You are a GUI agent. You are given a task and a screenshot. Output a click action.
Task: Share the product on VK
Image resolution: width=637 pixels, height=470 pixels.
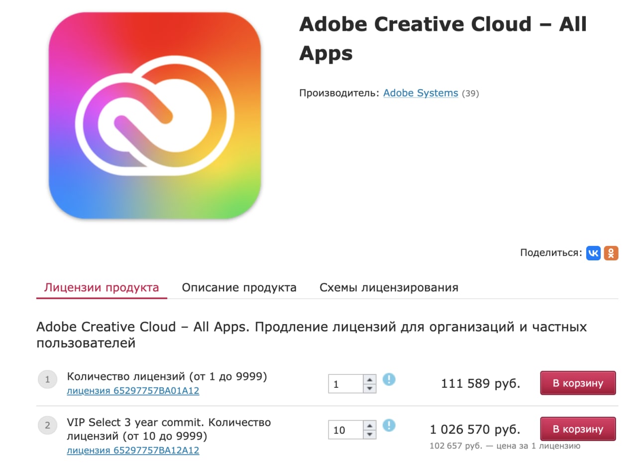point(593,253)
